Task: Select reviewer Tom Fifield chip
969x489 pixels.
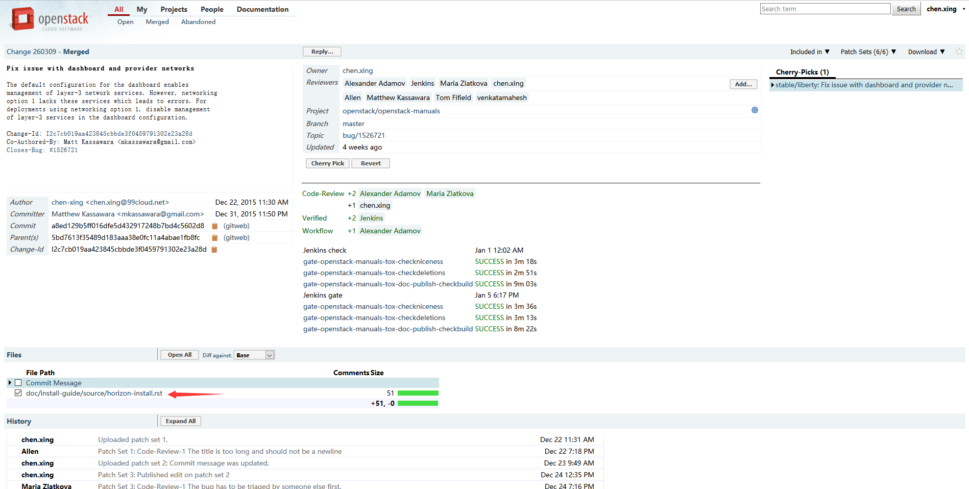Action: [x=453, y=97]
